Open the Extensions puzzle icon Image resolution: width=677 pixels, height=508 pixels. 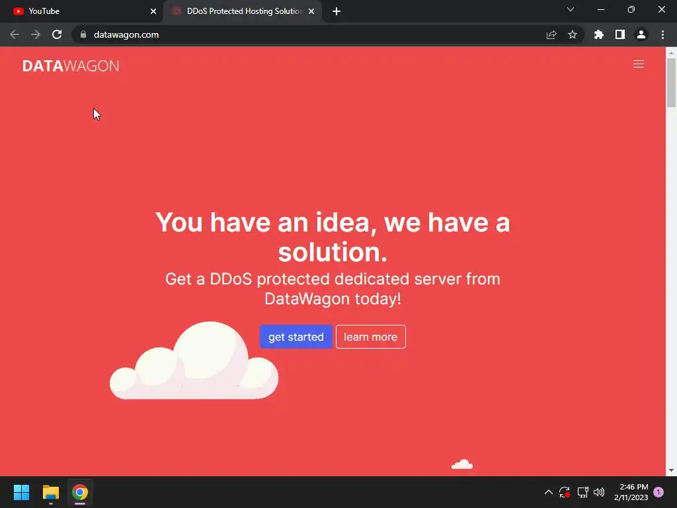(x=599, y=34)
